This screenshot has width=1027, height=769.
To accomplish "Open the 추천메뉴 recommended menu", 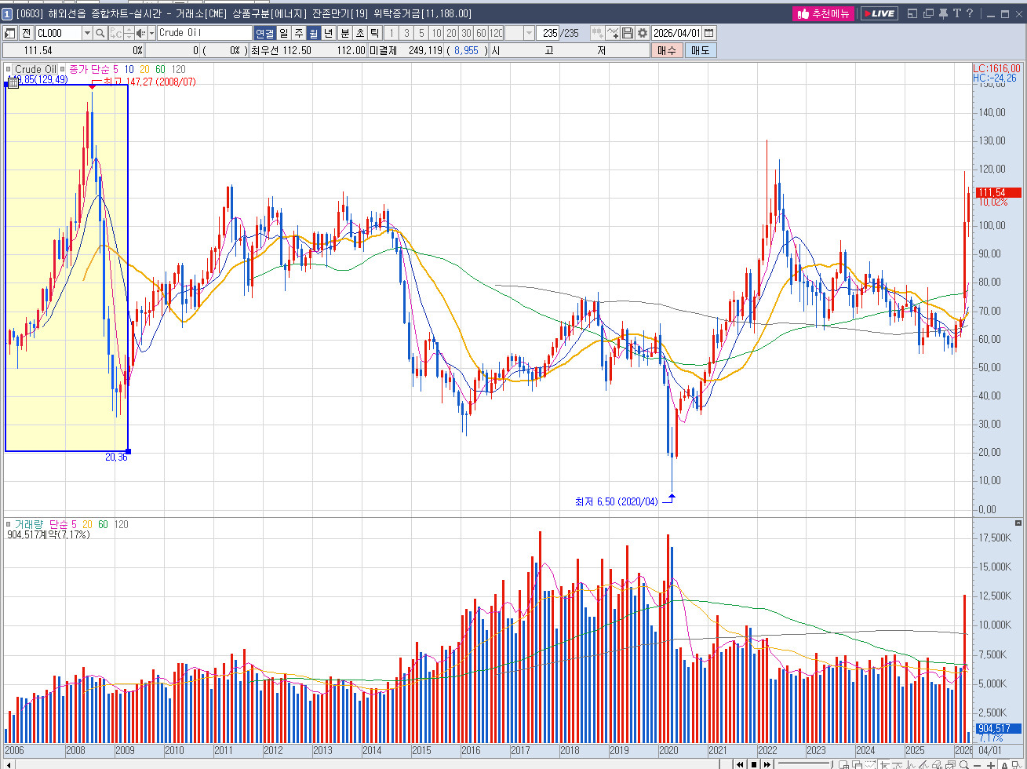I will (823, 13).
